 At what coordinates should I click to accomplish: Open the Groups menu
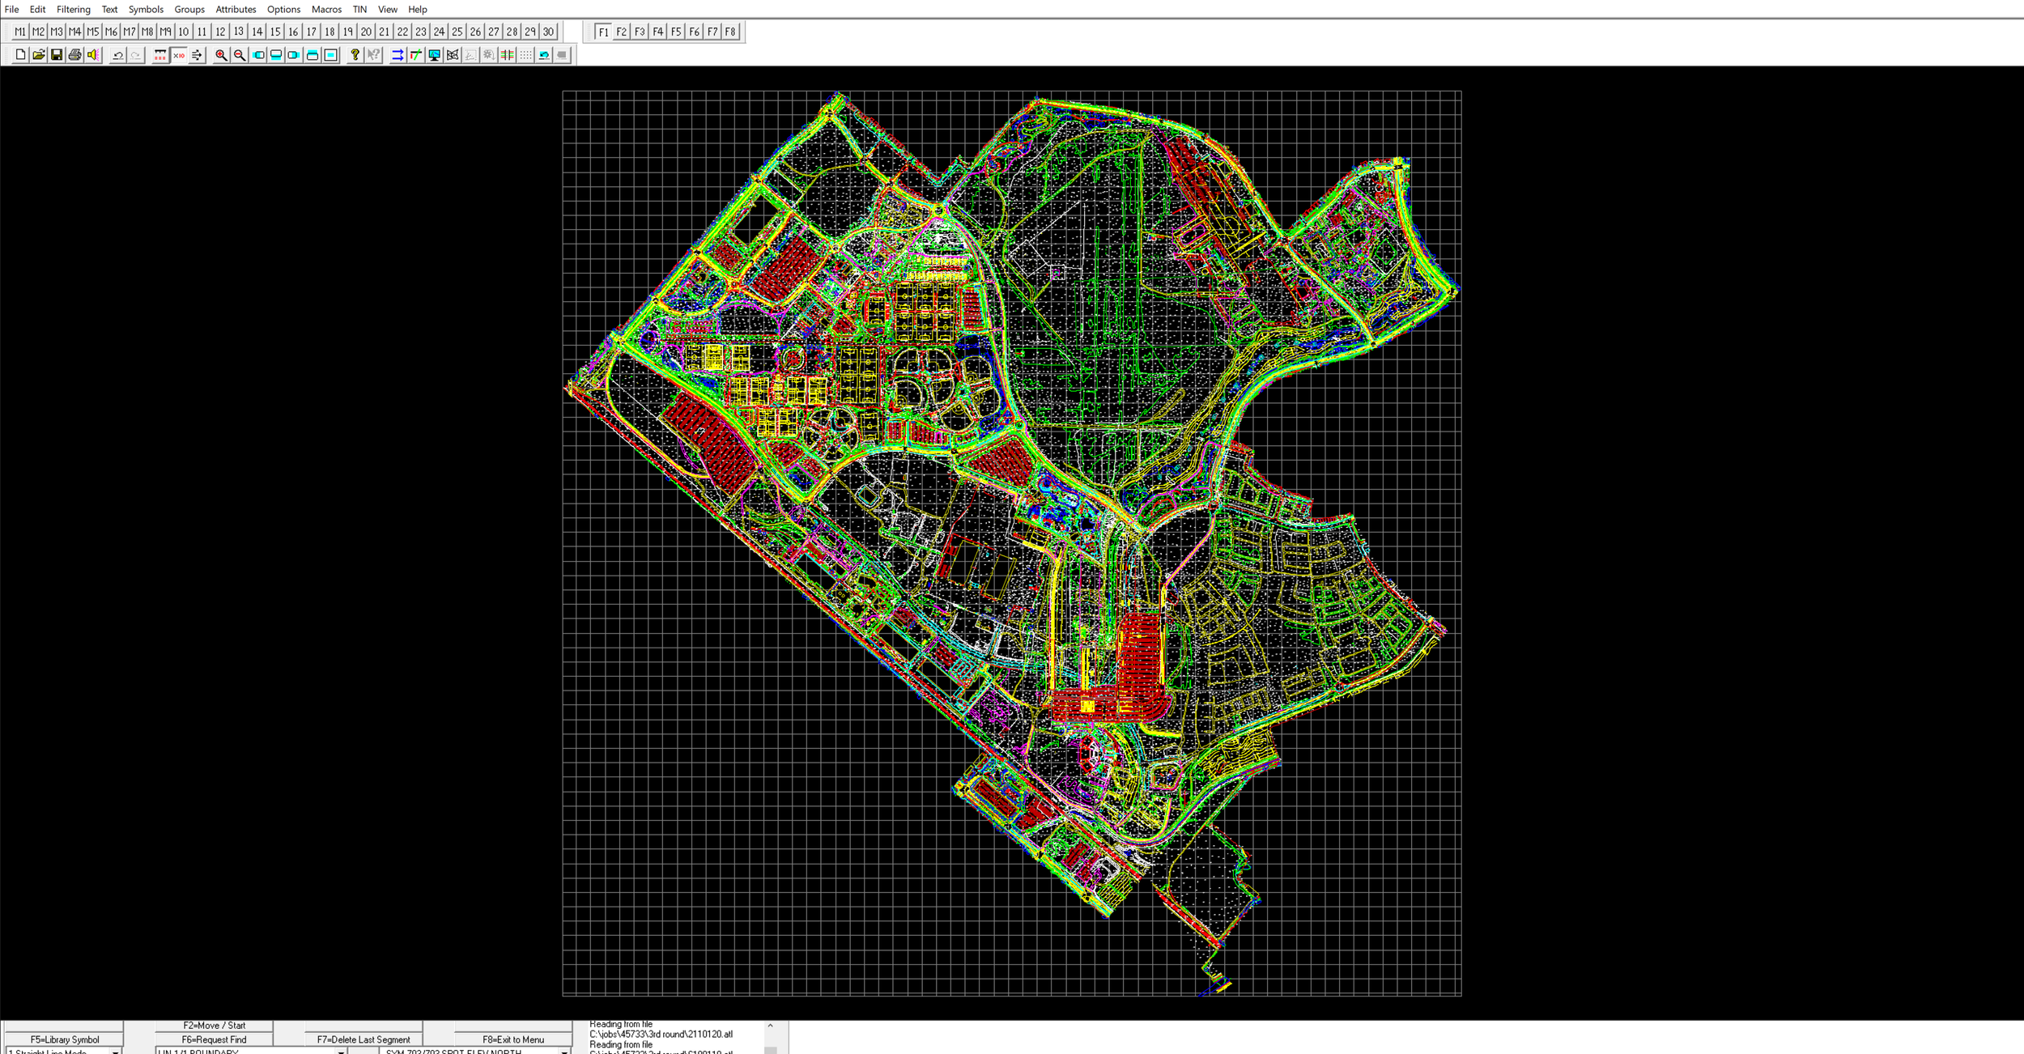click(189, 10)
